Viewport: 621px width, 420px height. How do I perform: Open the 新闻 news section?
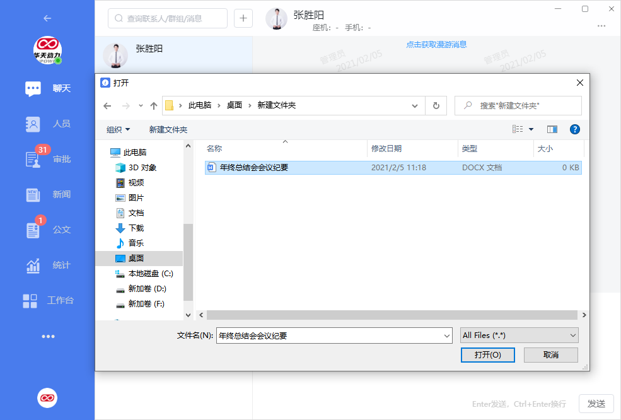click(47, 194)
